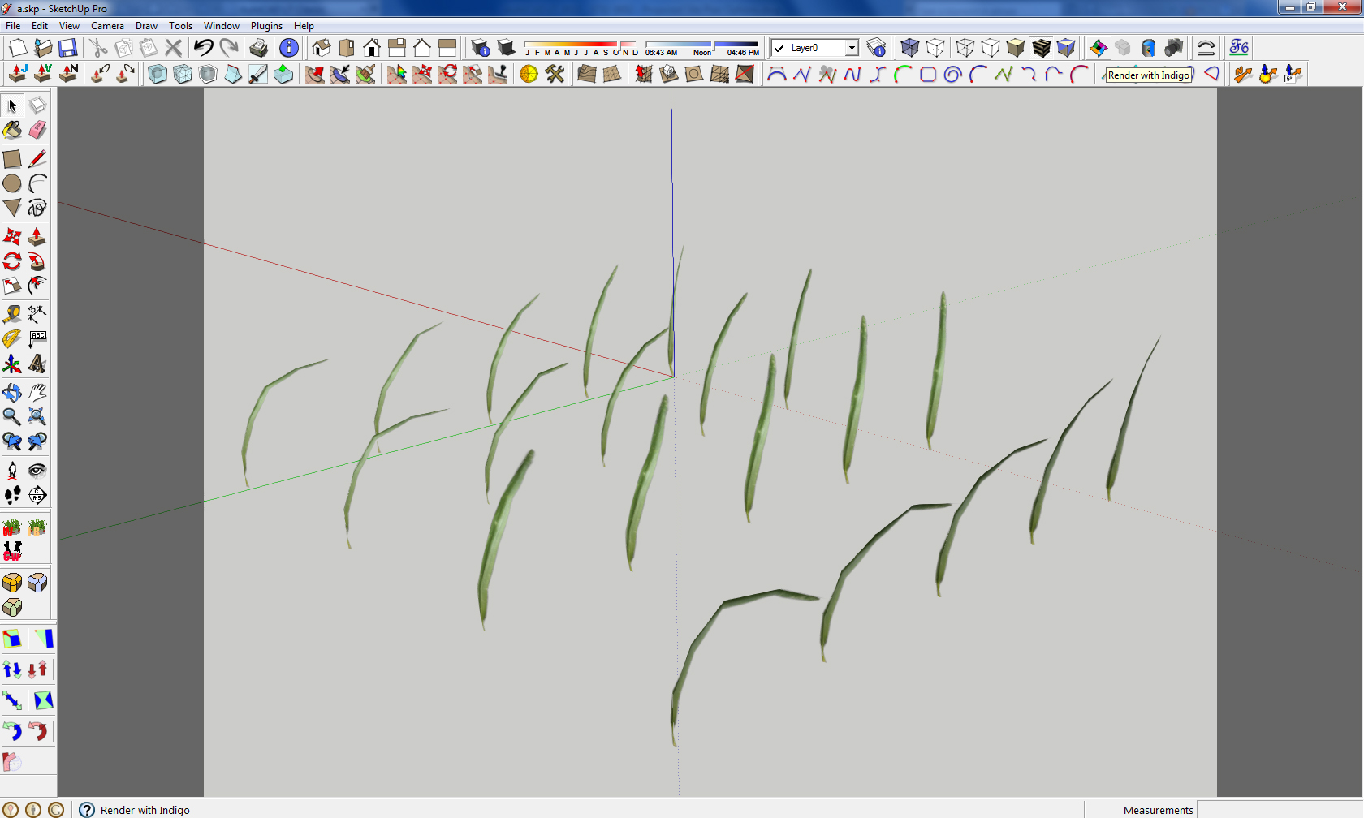The width and height of the screenshot is (1364, 818).
Task: Click the status bar help question icon
Action: (87, 809)
